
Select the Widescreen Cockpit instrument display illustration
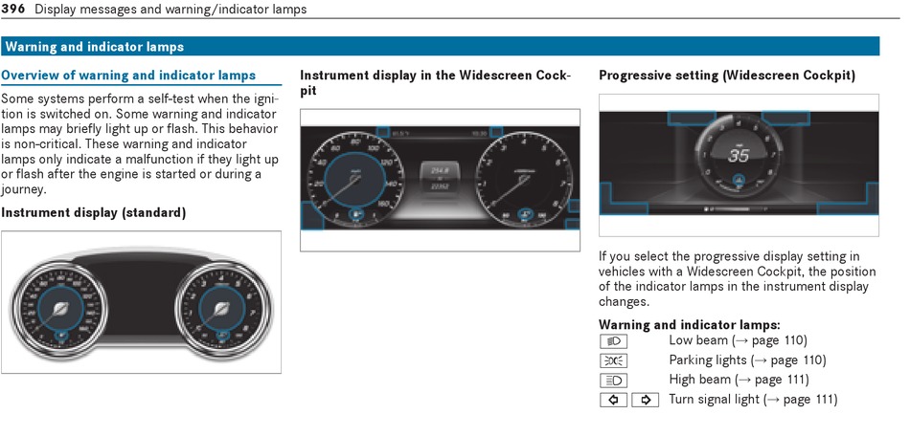pos(440,180)
